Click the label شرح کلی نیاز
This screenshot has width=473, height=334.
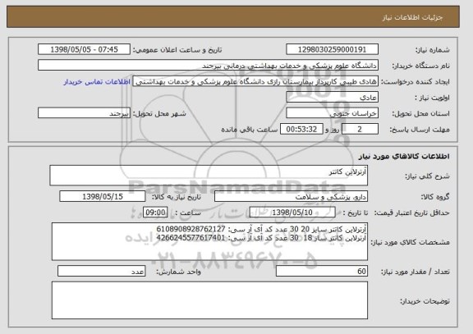427,176
